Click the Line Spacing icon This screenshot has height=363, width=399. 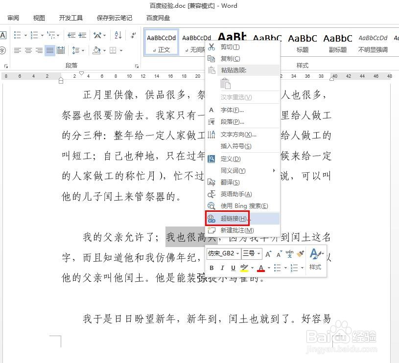tap(76, 49)
